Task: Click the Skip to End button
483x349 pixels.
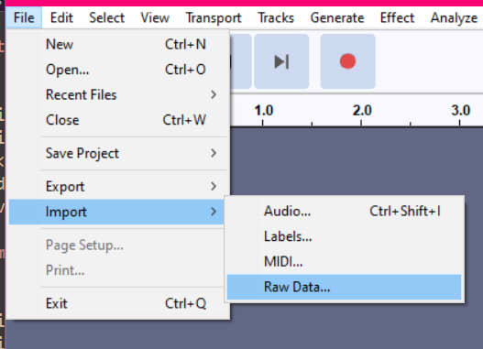Action: pyautogui.click(x=281, y=61)
